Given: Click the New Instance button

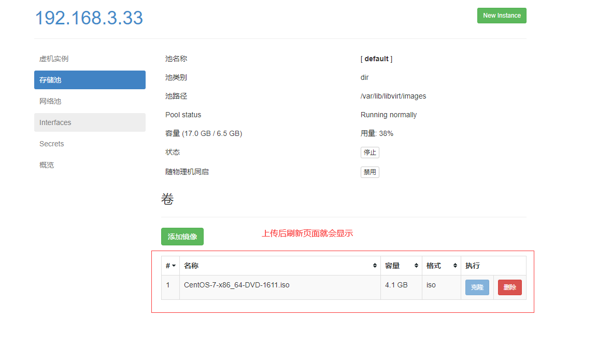Looking at the screenshot, I should 501,16.
